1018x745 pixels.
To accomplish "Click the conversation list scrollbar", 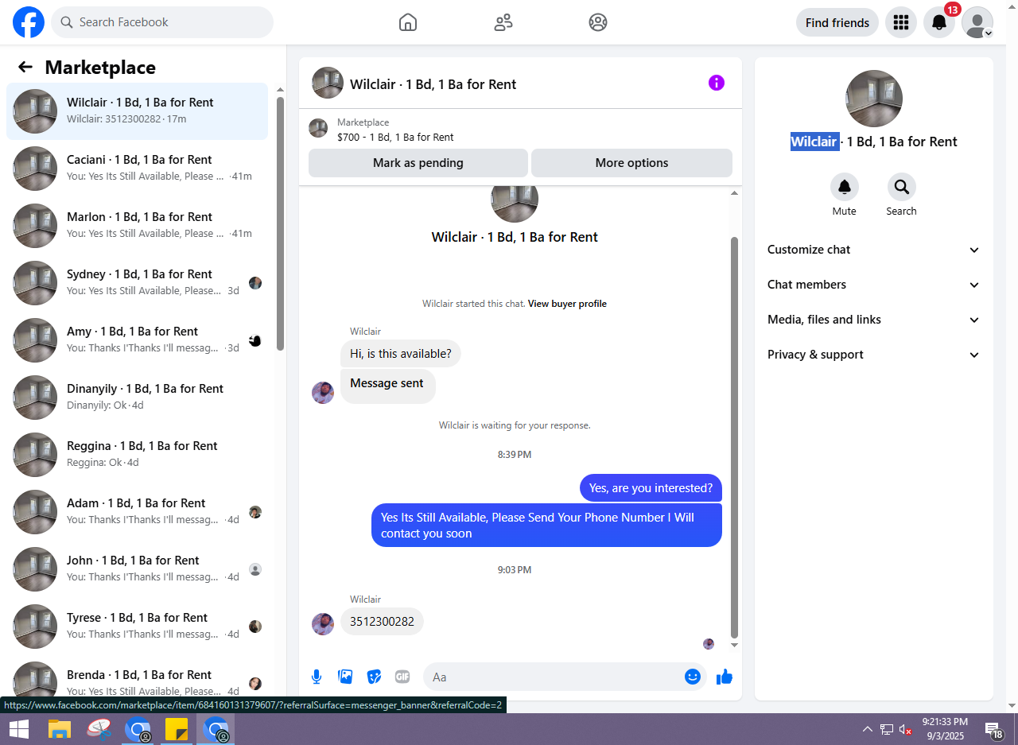I will coord(280,223).
